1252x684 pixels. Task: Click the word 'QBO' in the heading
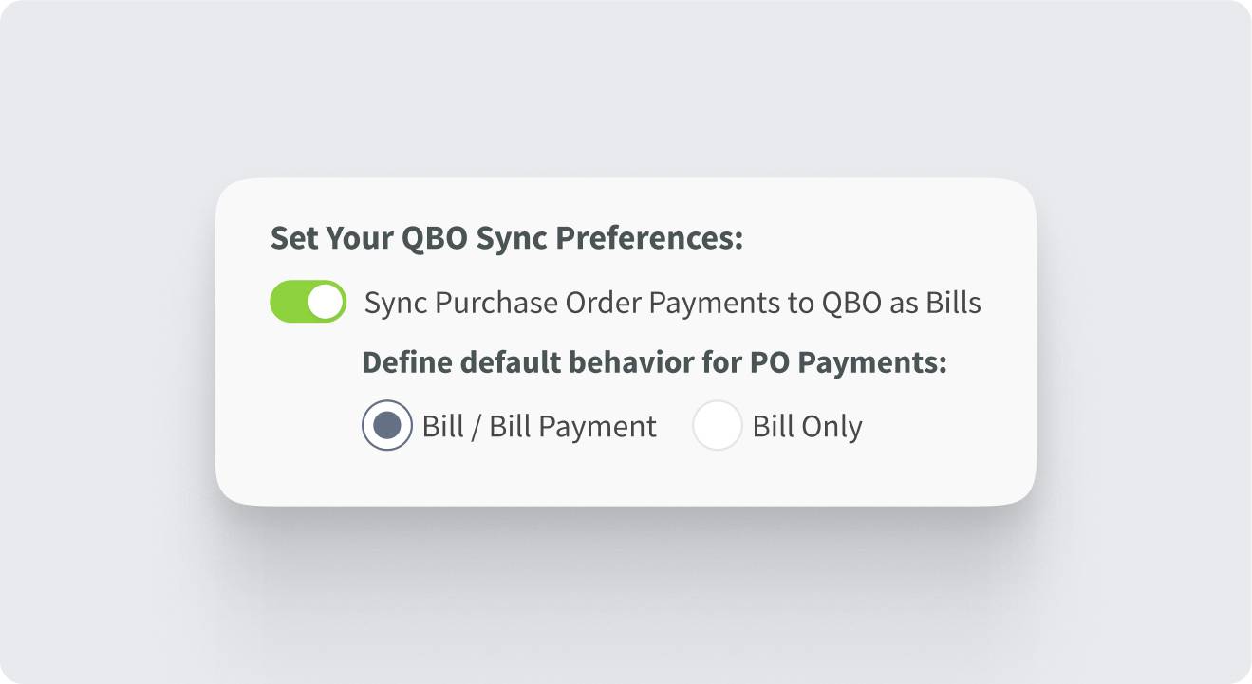point(435,238)
